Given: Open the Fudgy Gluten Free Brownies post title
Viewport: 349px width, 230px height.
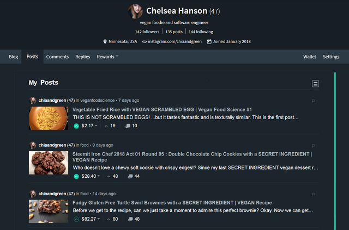Looking at the screenshot, I should 172,203.
